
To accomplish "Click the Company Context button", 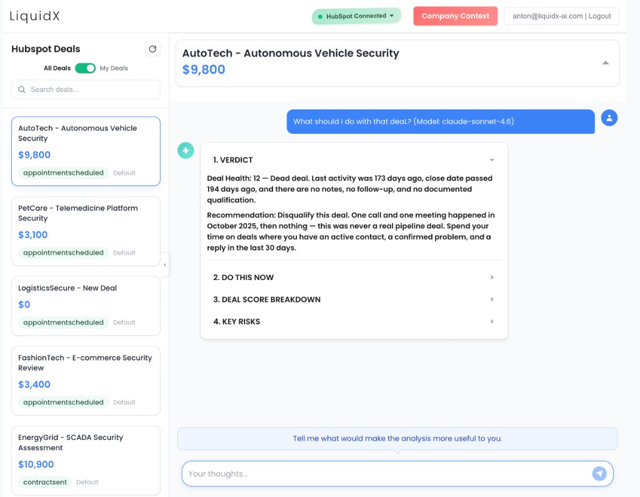I will click(455, 16).
